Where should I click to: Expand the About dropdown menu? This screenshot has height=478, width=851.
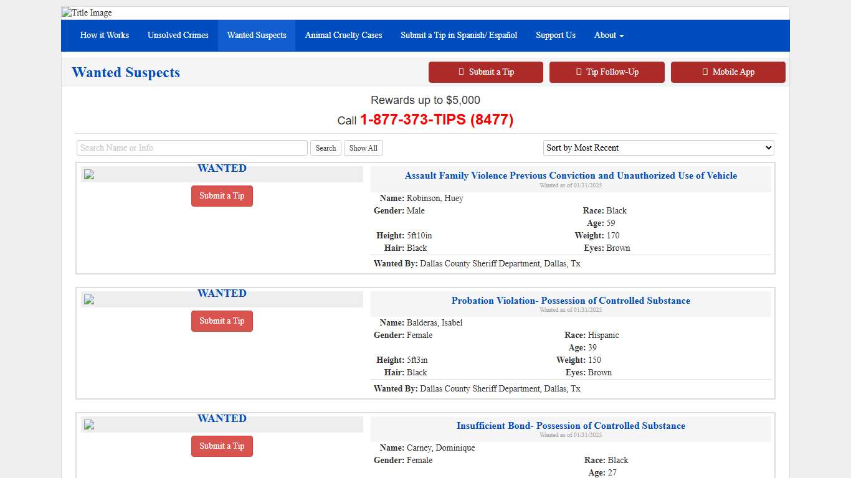[609, 35]
